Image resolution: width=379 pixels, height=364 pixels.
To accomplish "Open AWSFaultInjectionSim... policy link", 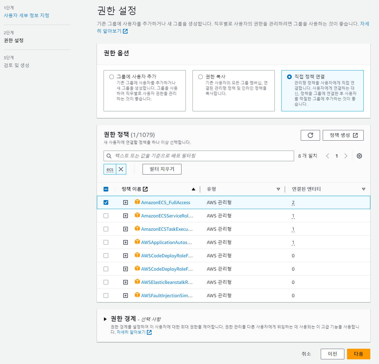I will tap(167, 296).
